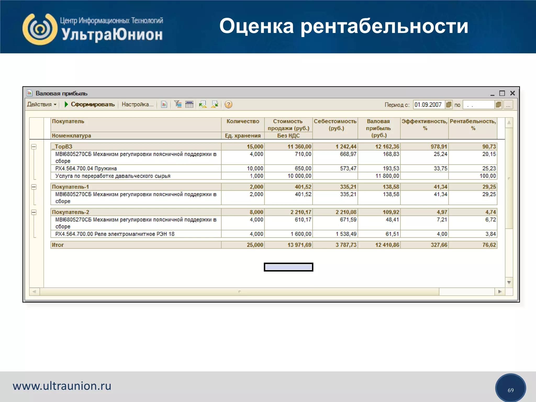Image resolution: width=536 pixels, height=402 pixels.
Task: Click the filter list toolbar icon
Action: [178, 104]
